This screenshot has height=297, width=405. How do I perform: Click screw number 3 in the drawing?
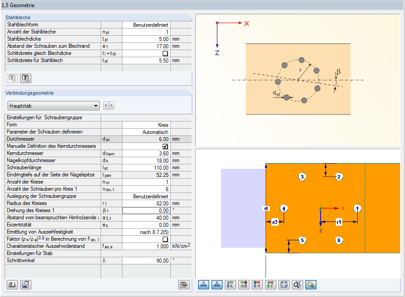coord(302,177)
